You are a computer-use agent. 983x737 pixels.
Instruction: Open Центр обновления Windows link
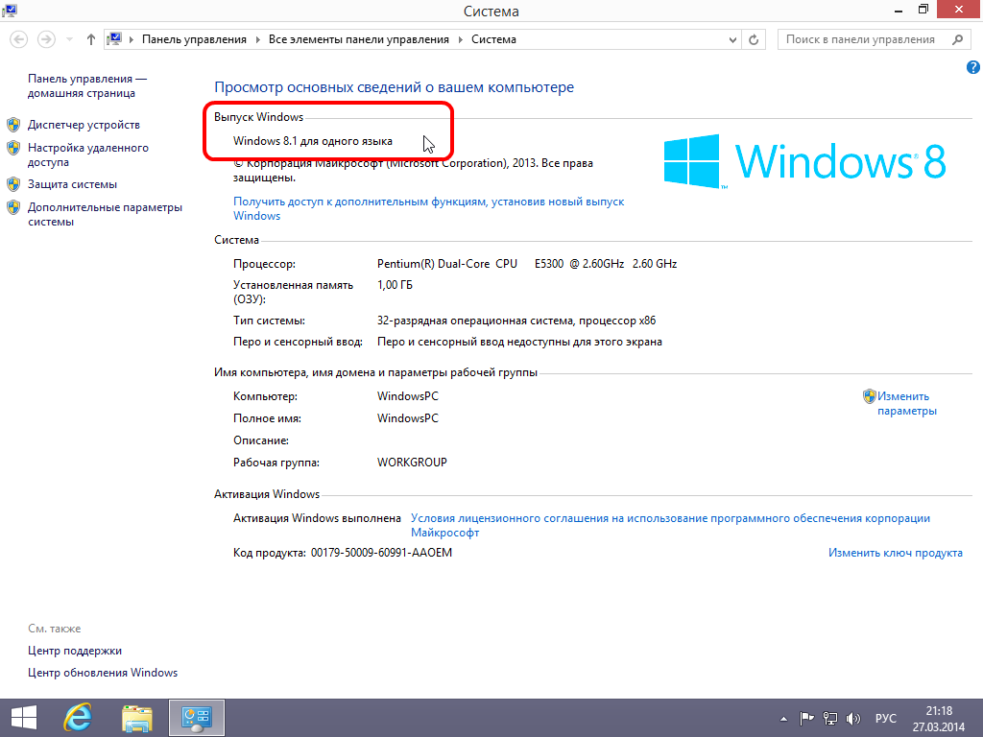coord(102,673)
